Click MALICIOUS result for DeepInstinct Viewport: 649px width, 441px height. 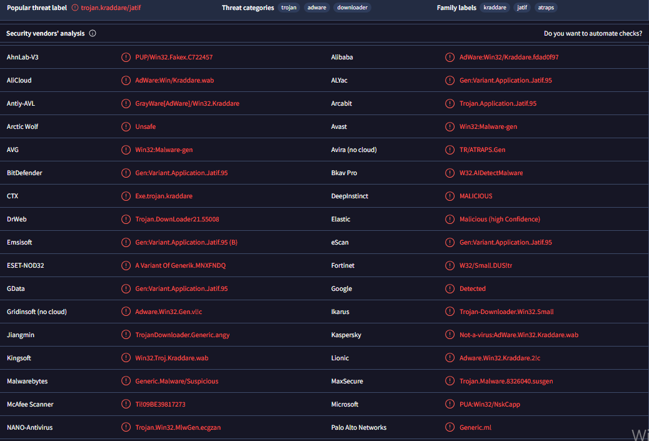tap(476, 196)
